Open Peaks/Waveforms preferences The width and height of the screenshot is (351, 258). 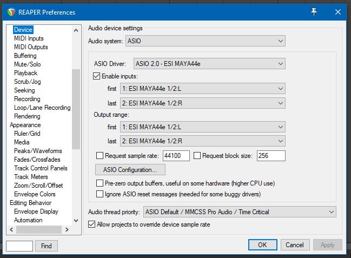pos(38,151)
